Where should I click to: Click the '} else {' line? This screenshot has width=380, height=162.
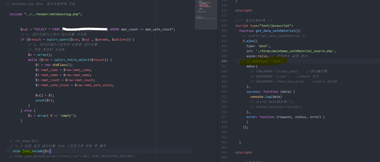28,110
